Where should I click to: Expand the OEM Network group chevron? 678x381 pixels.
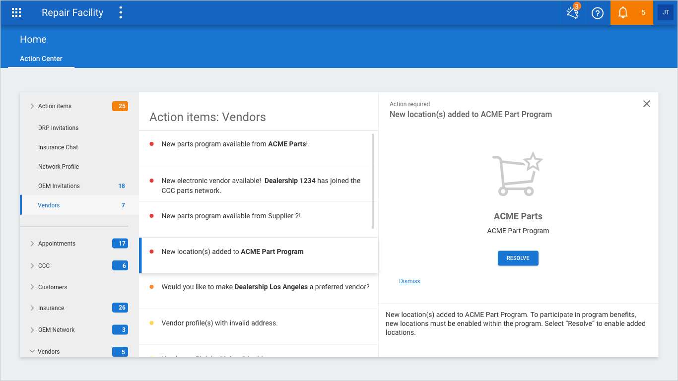click(32, 330)
